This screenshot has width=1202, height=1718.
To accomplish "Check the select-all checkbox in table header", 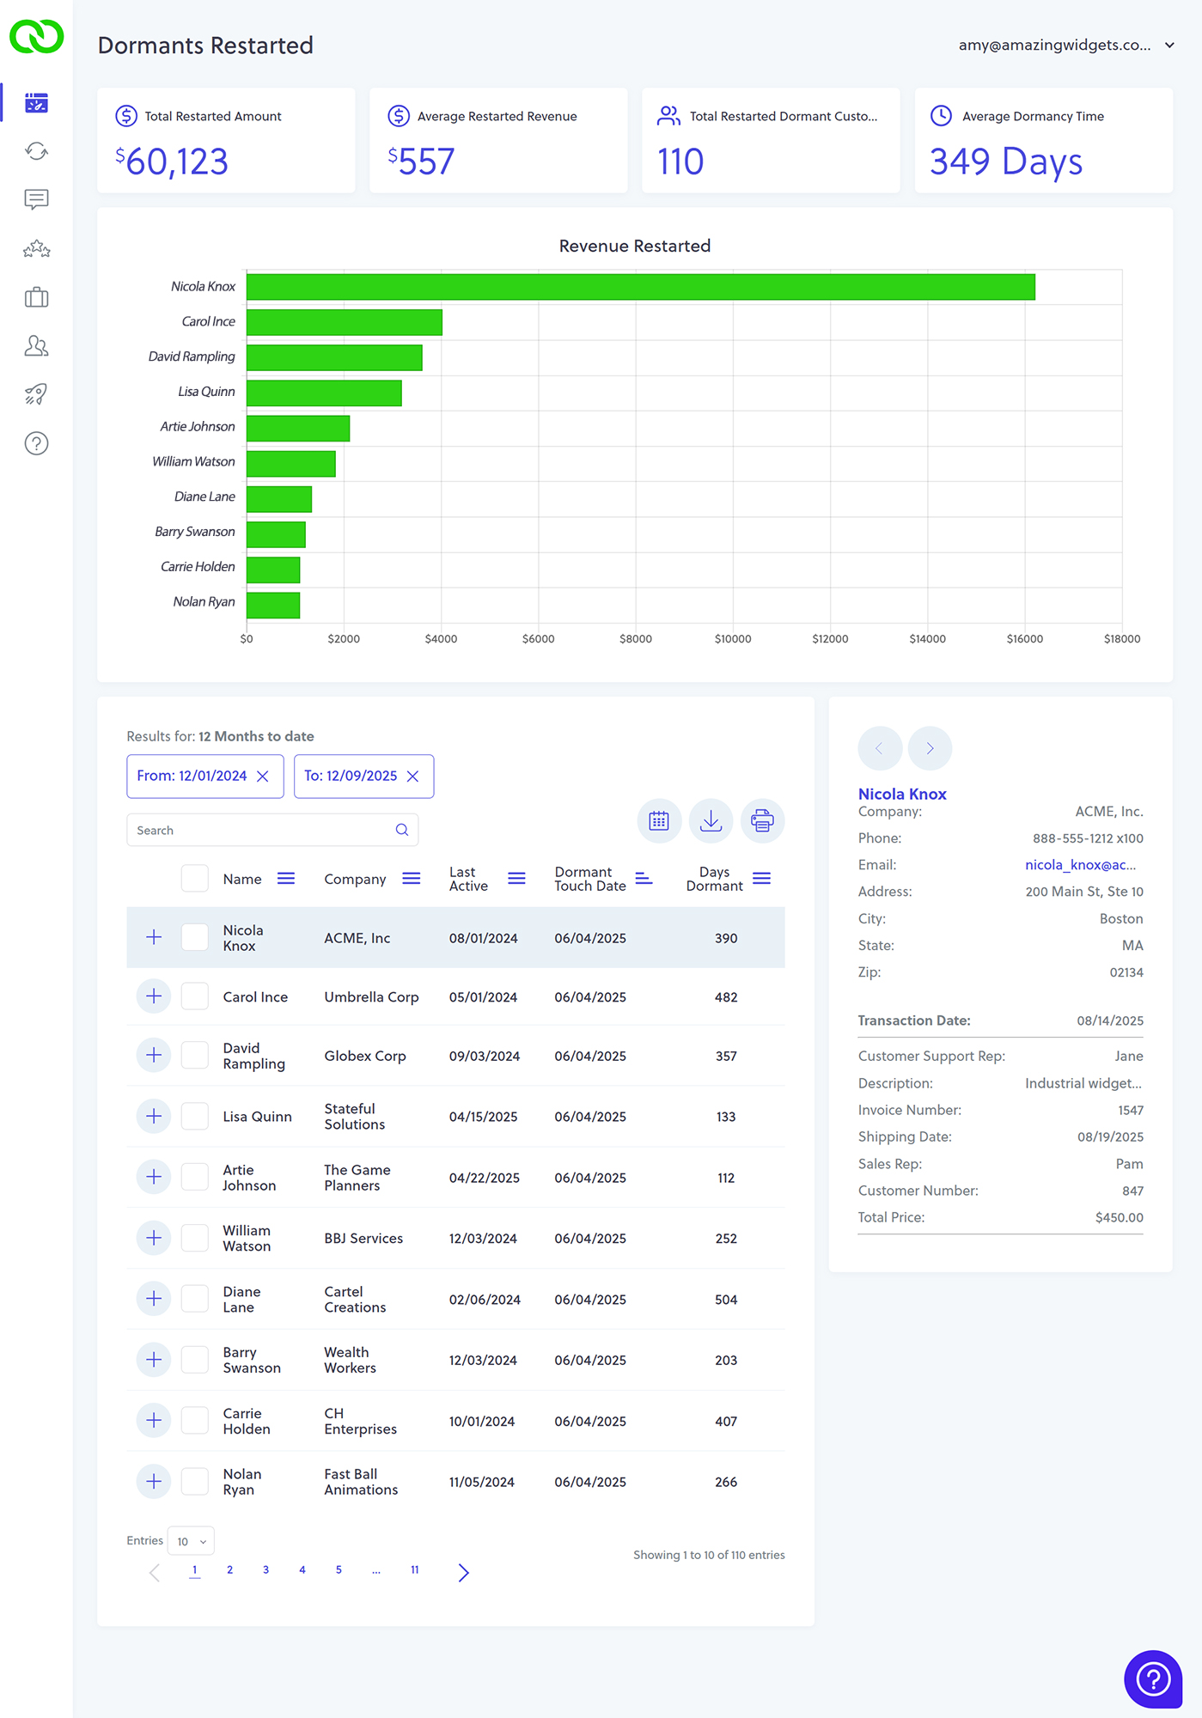I will tap(195, 879).
